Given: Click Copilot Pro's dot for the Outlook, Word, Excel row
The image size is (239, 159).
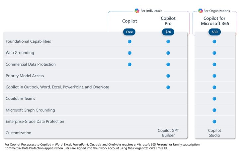Looking at the screenshot, I should tap(168, 87).
